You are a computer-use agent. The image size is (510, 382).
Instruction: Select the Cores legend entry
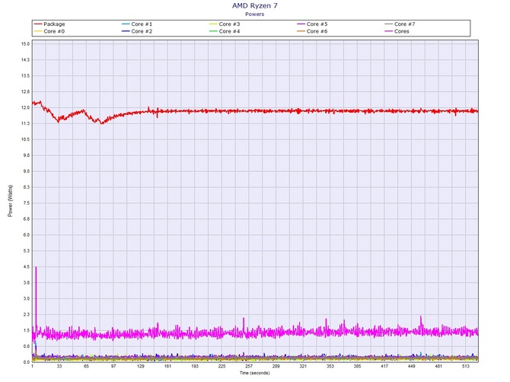click(397, 31)
